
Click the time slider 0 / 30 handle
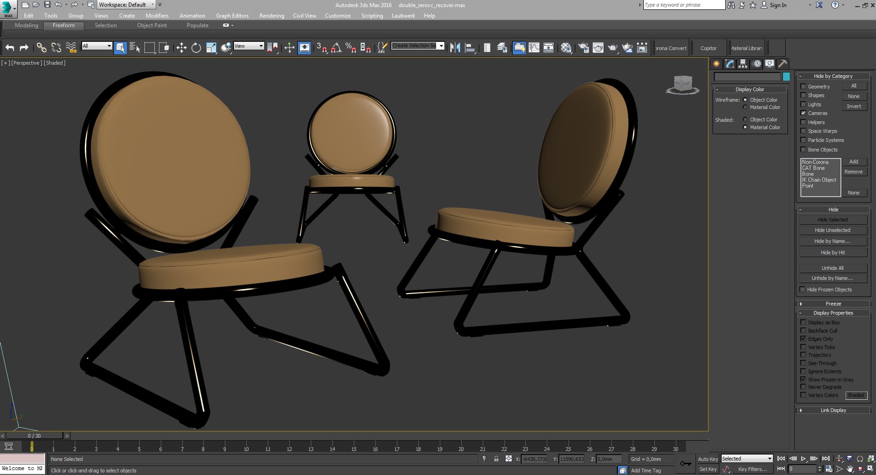[34, 436]
